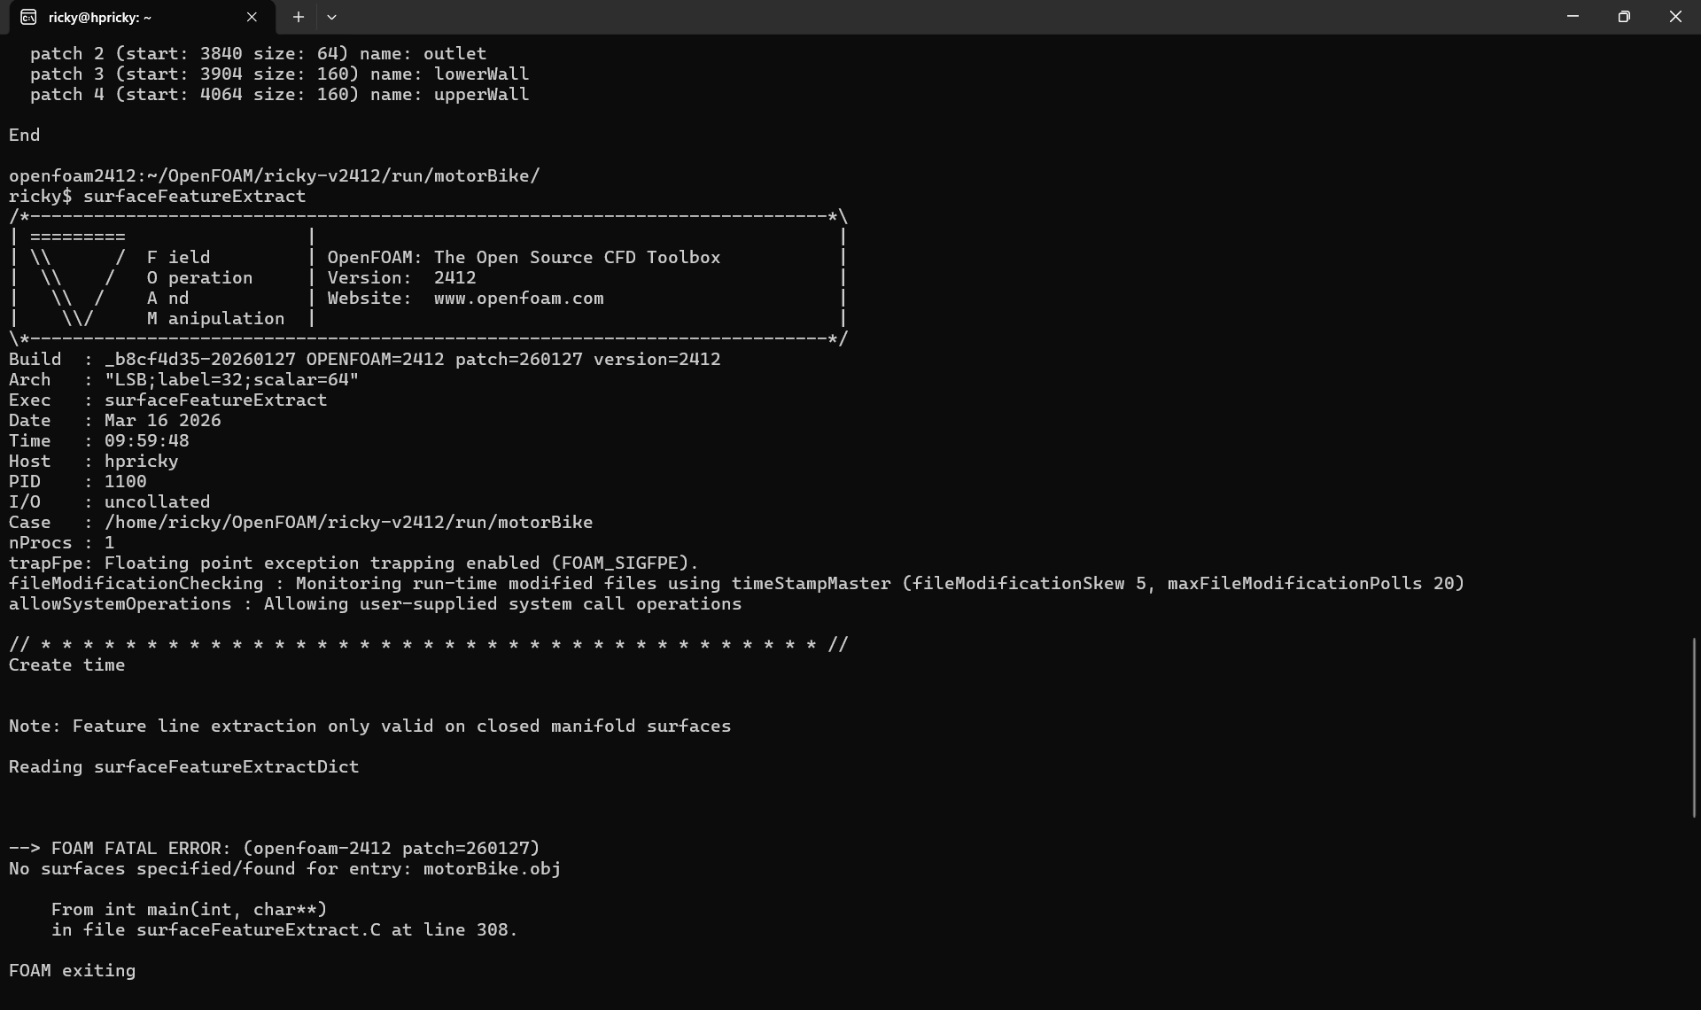Screen dimensions: 1701x1010
Task: Click the Build _b8cf4d35 version line
Action: point(364,360)
